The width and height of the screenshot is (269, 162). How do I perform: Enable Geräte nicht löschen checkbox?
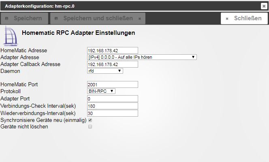[90, 127]
